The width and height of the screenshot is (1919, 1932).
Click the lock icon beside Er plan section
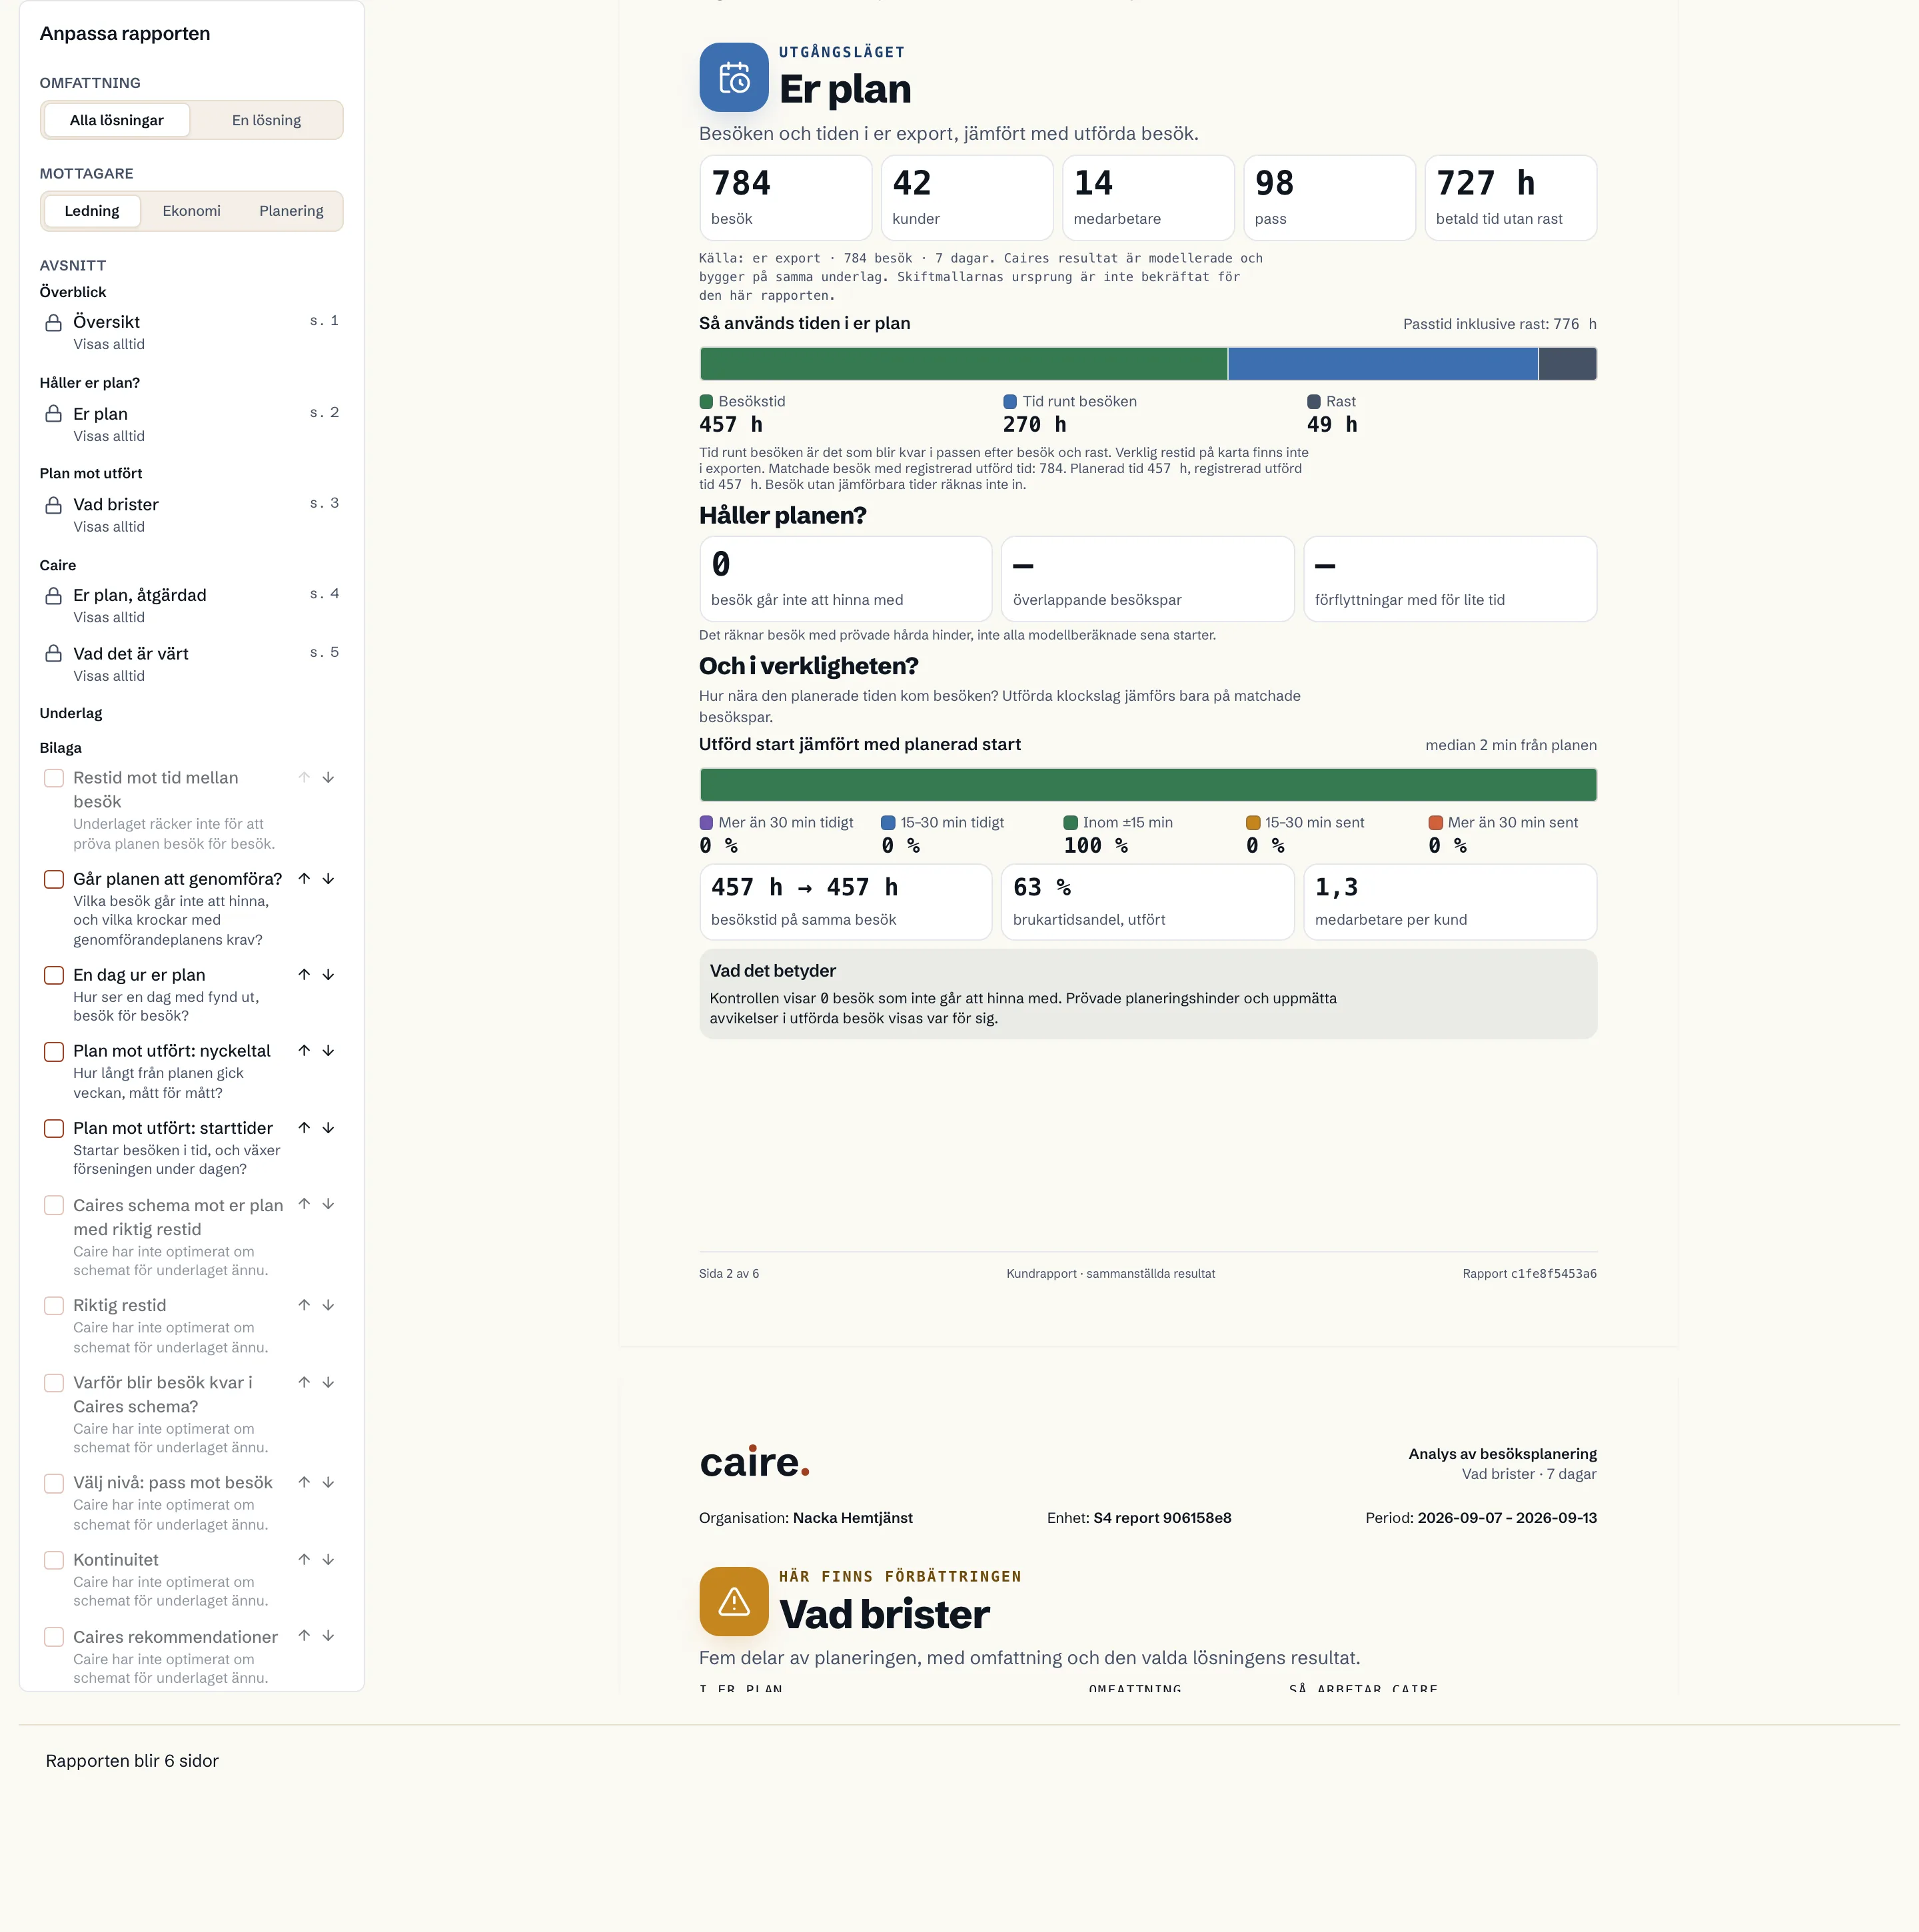point(54,414)
